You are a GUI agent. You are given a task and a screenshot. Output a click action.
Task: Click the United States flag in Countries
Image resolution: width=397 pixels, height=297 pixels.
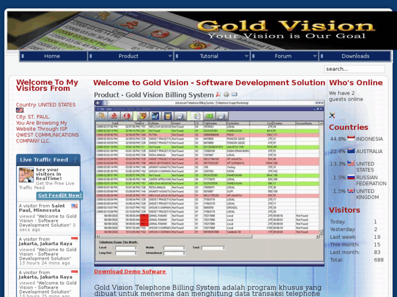tap(351, 163)
